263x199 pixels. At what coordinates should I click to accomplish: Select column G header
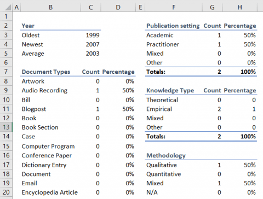(212, 8)
